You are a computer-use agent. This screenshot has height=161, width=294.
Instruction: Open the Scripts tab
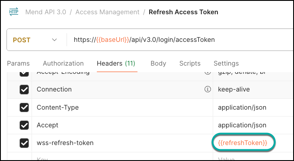click(190, 63)
